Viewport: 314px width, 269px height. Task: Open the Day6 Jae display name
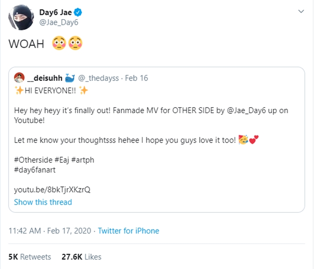point(55,13)
